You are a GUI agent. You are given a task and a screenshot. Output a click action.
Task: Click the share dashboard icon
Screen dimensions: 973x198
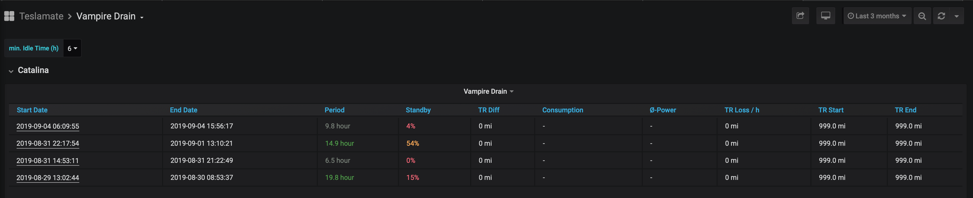(x=800, y=16)
